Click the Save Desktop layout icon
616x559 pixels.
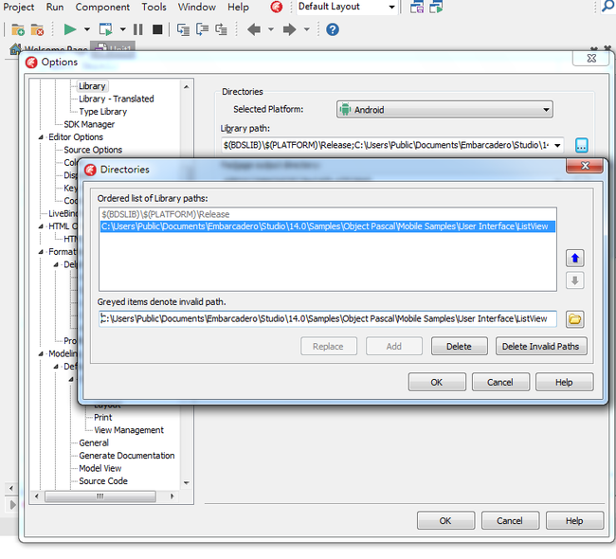click(417, 7)
